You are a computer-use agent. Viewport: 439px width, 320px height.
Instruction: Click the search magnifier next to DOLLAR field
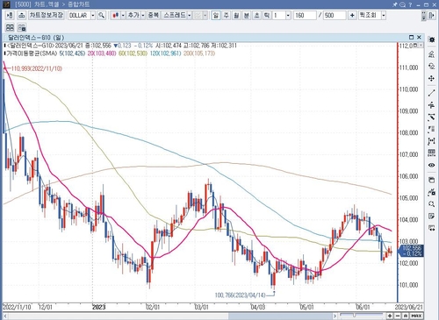[101, 15]
